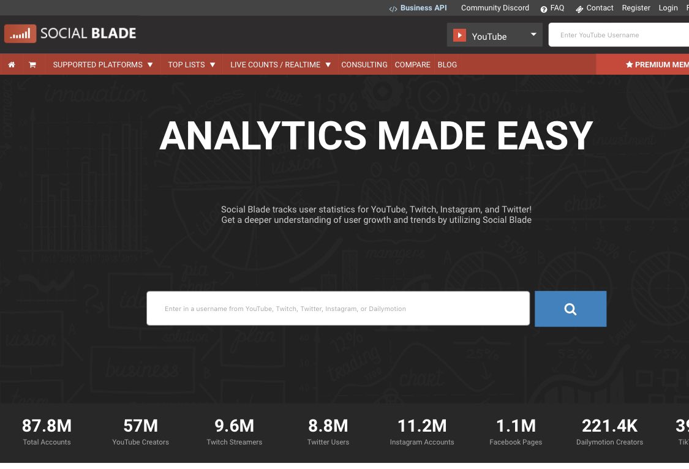The width and height of the screenshot is (689, 469).
Task: Open the Business API link
Action: pyautogui.click(x=423, y=8)
